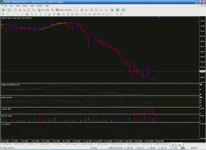This screenshot has width=206, height=150.
Task: Switch to GBPJPY,Weekly chart tab
Action: (71, 144)
